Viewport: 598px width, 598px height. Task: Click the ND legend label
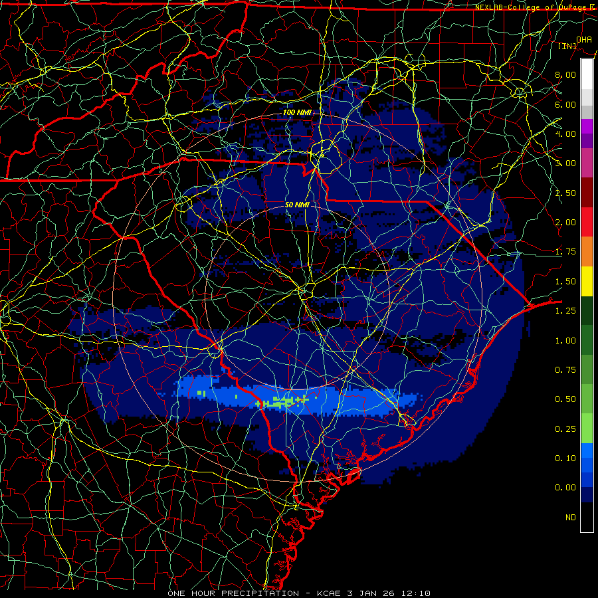(x=571, y=518)
